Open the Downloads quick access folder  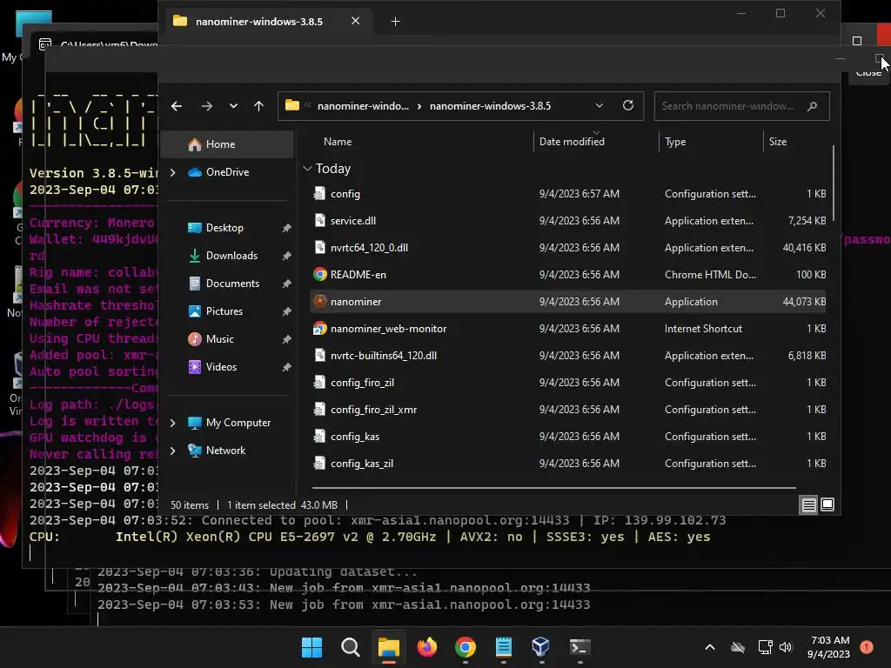231,256
